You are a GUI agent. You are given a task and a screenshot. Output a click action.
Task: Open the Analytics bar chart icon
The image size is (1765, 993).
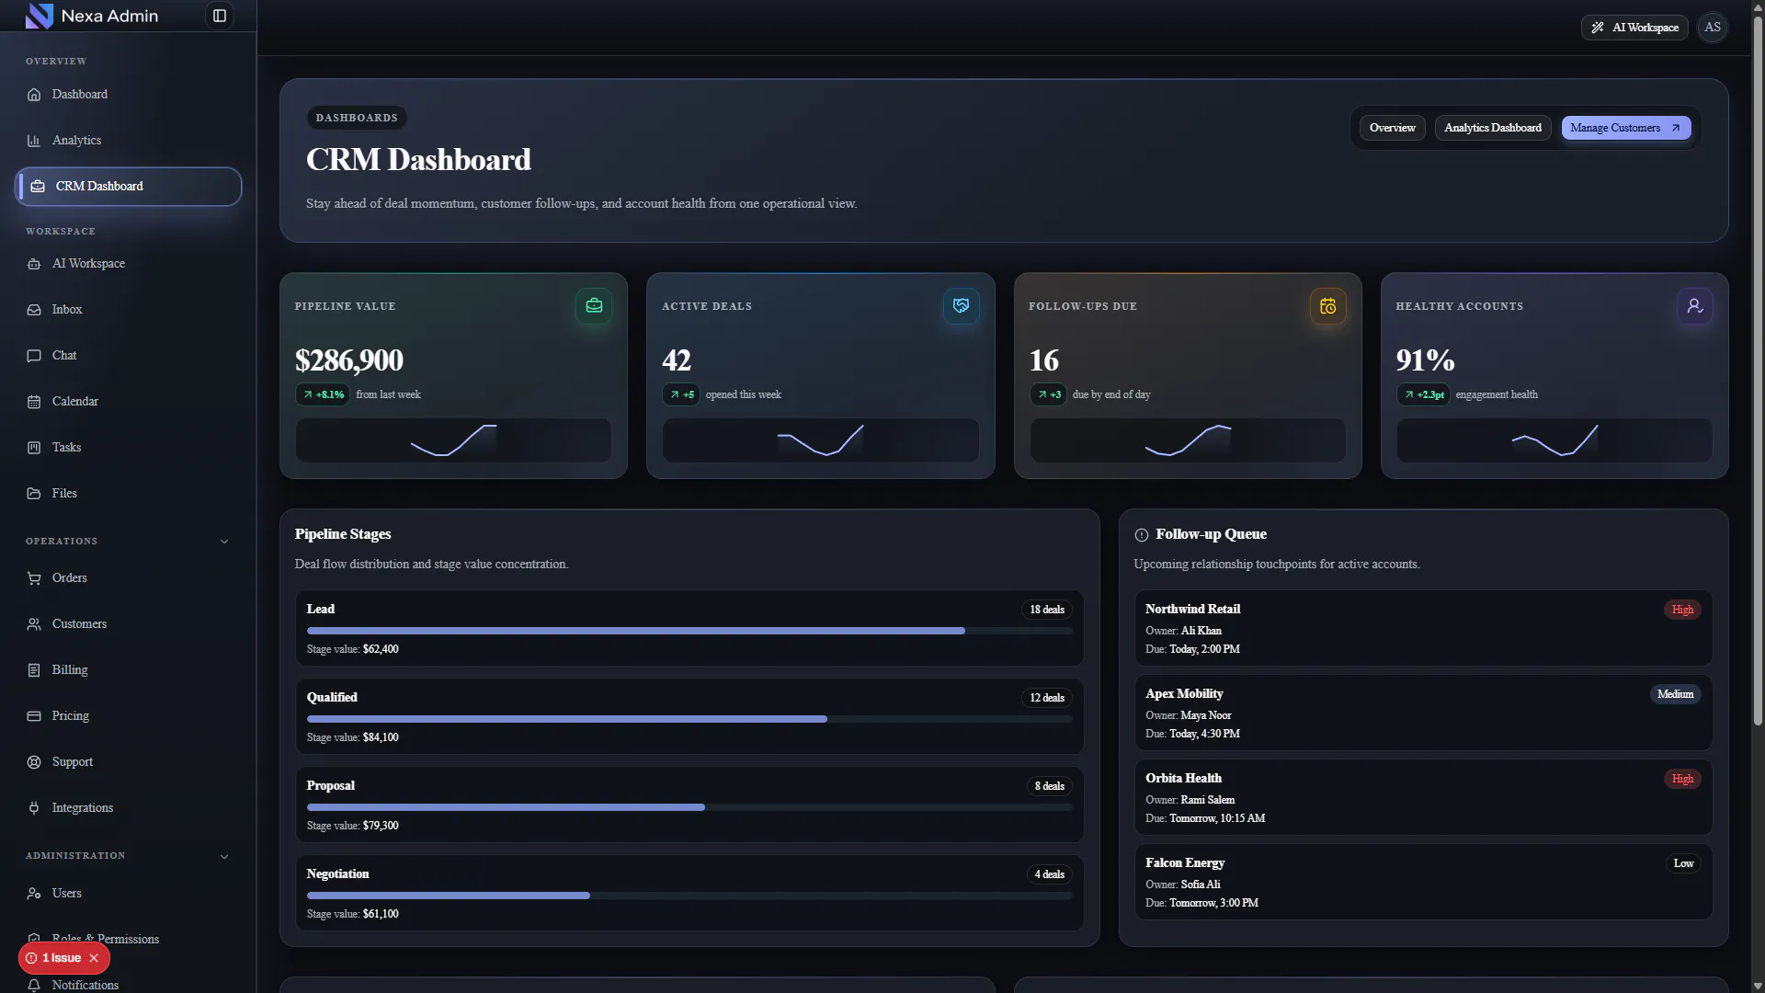pyautogui.click(x=34, y=141)
